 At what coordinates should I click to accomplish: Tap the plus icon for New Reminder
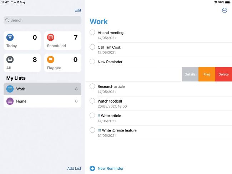(92, 168)
